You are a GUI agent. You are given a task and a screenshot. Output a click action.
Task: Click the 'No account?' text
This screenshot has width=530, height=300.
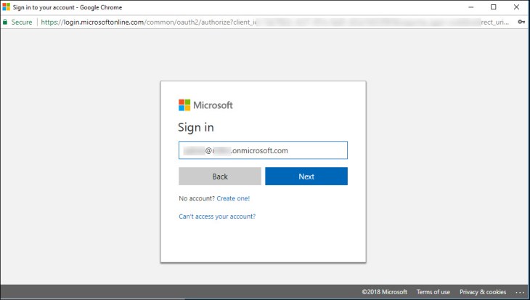coord(197,198)
